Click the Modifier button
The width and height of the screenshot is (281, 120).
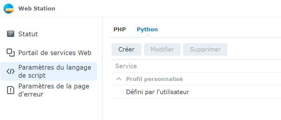pyautogui.click(x=162, y=49)
